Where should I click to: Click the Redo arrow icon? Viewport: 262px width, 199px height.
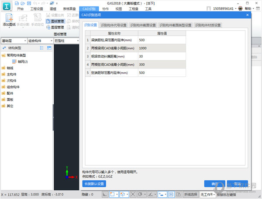click(x=43, y=3)
